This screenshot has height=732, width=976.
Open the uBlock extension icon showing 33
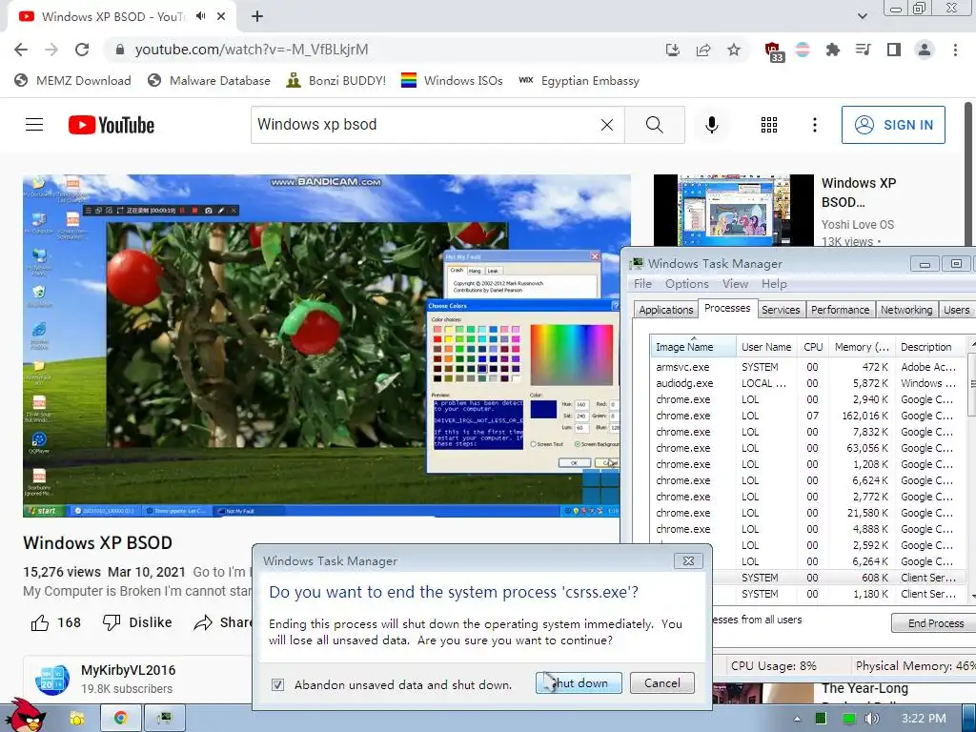tap(773, 51)
